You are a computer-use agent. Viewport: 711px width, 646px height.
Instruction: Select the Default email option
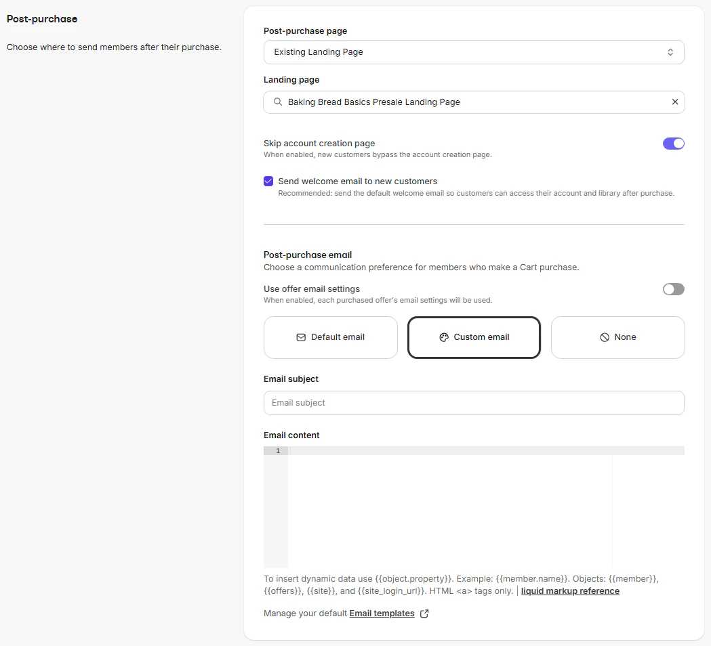click(x=330, y=337)
